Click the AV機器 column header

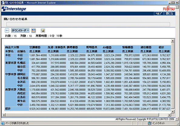tap(112, 47)
